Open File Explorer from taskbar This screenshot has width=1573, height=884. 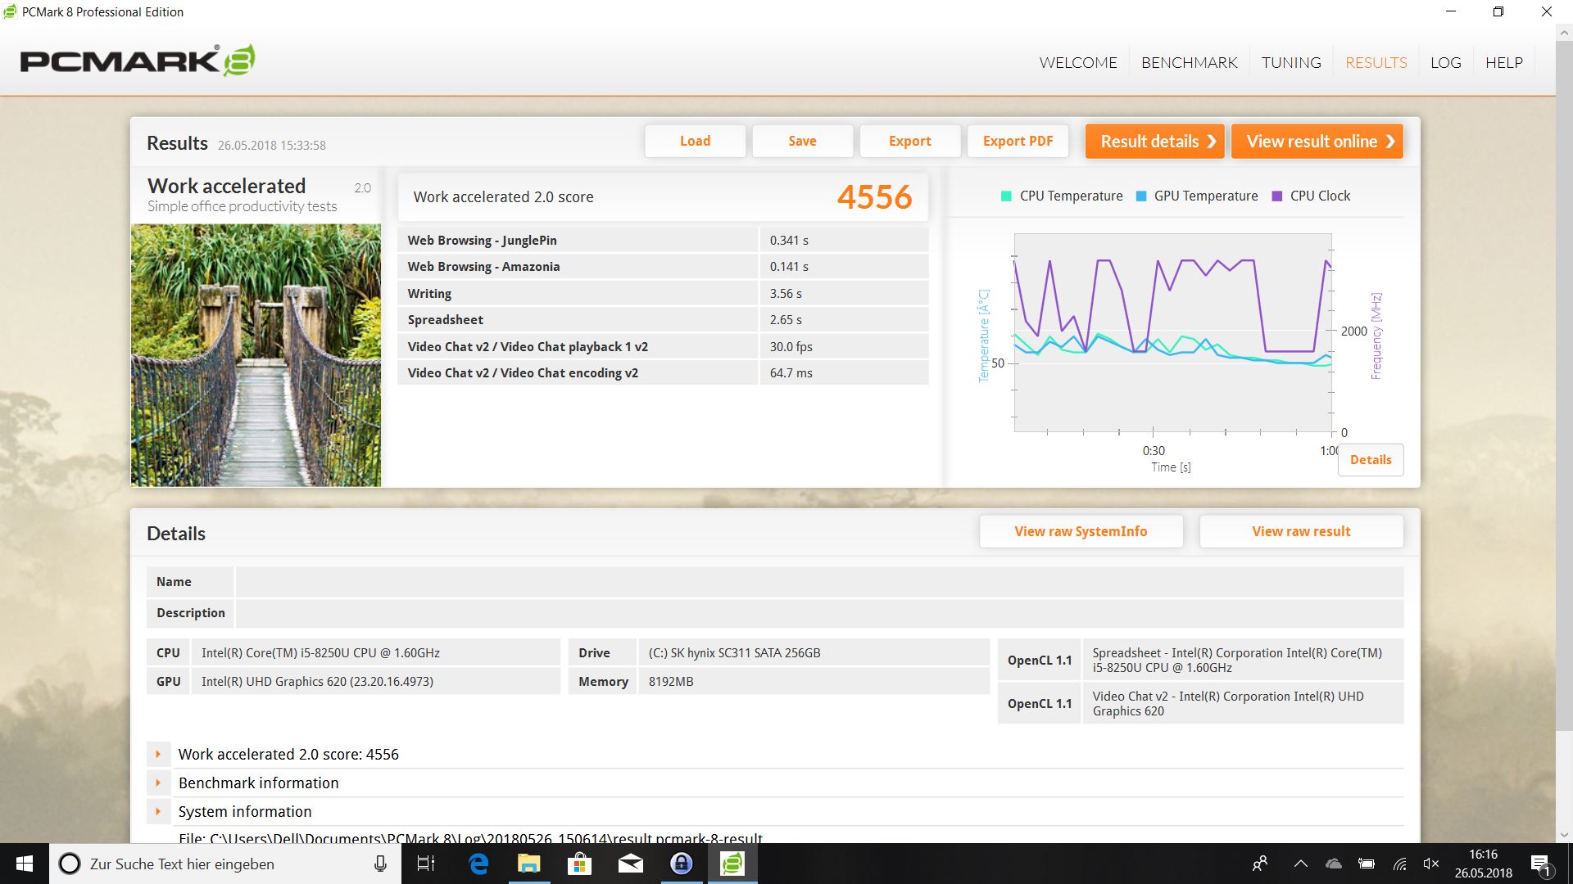[529, 864]
